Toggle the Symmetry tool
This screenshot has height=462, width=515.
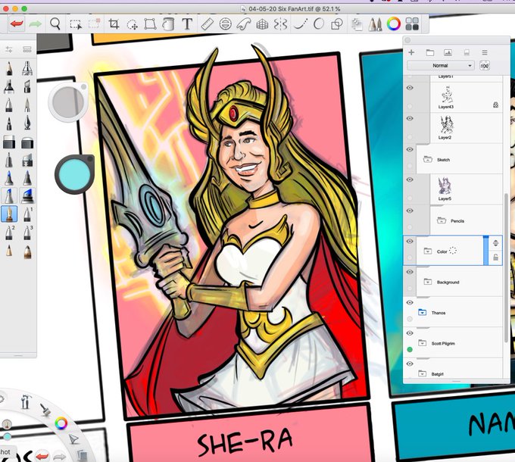click(x=280, y=24)
